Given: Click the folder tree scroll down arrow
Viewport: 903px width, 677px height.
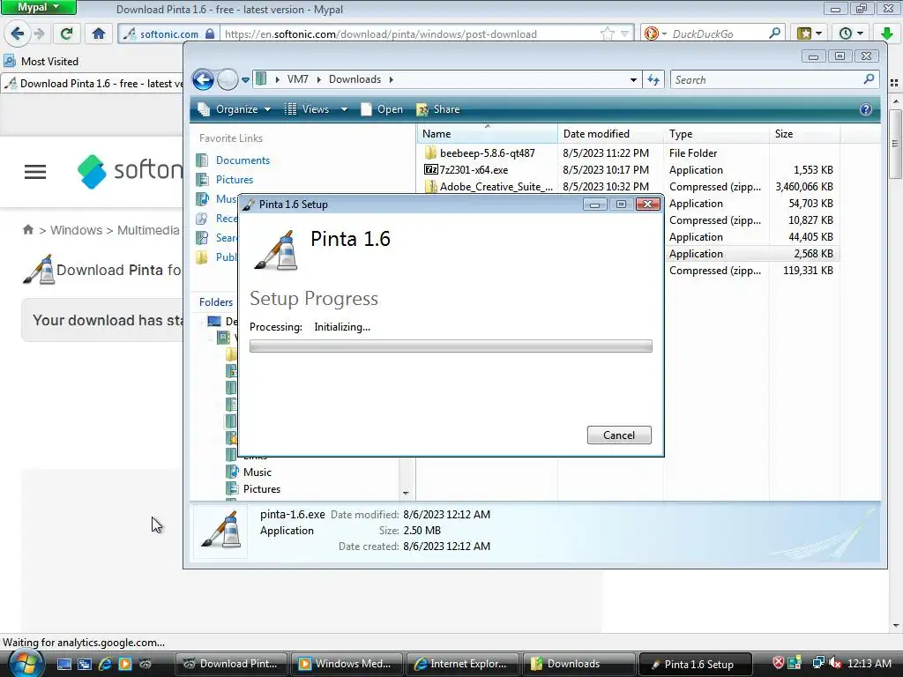Looking at the screenshot, I should click(406, 494).
